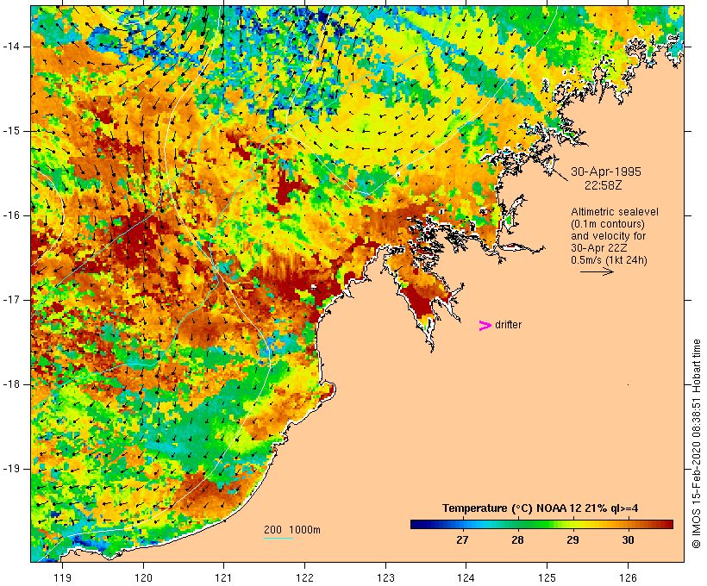The height and width of the screenshot is (586, 707).
Task: Click the cyan 200m contour legend line
Action: 278,538
